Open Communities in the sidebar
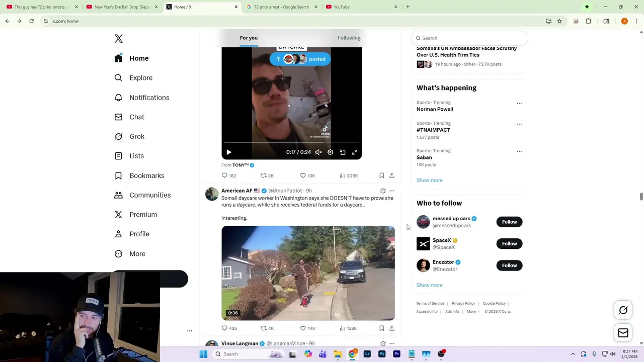The image size is (644, 362). pyautogui.click(x=142, y=195)
